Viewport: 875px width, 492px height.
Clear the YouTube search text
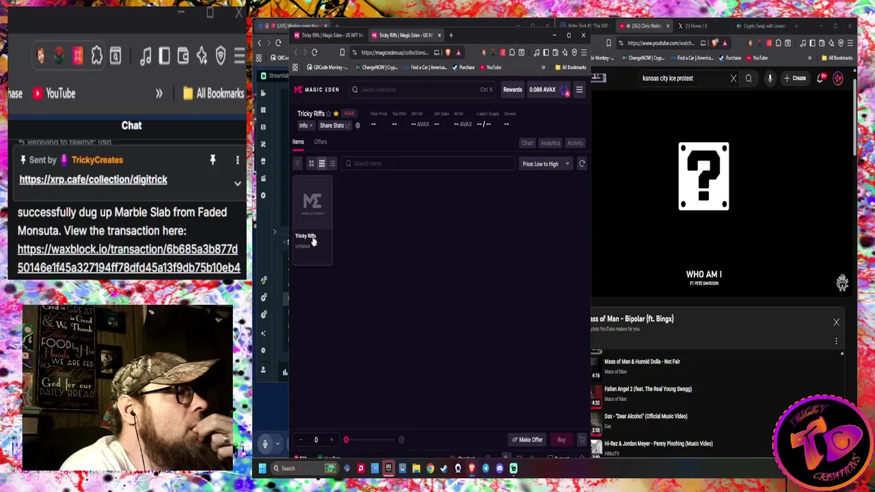[733, 79]
